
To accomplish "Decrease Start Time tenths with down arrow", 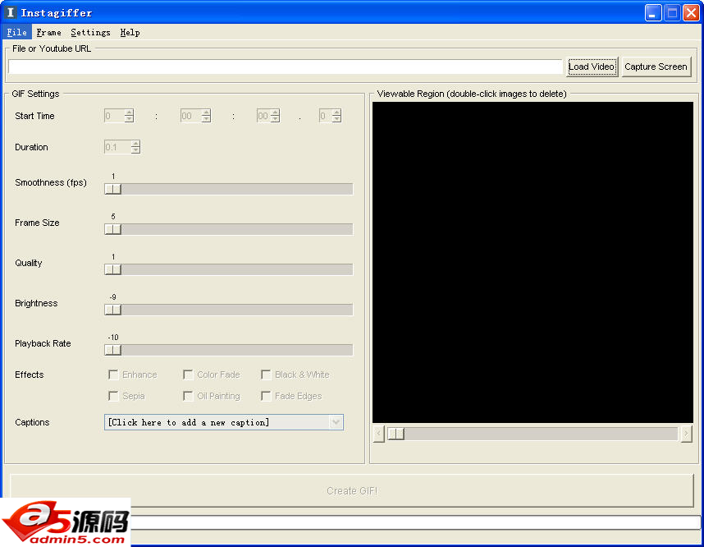I will pyautogui.click(x=336, y=119).
